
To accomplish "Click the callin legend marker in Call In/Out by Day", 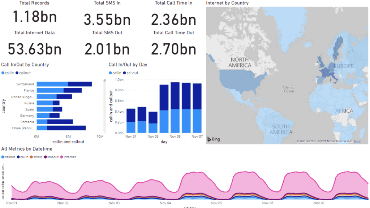I will pyautogui.click(x=110, y=73).
